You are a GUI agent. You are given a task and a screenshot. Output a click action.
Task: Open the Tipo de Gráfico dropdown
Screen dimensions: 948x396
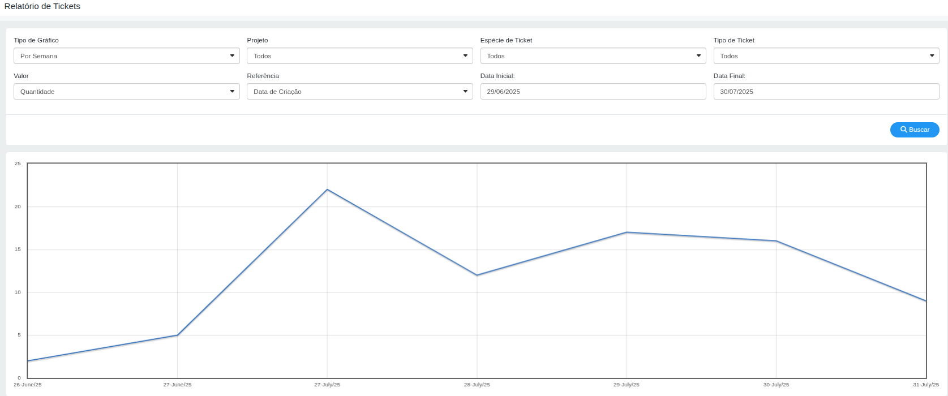[x=126, y=56]
